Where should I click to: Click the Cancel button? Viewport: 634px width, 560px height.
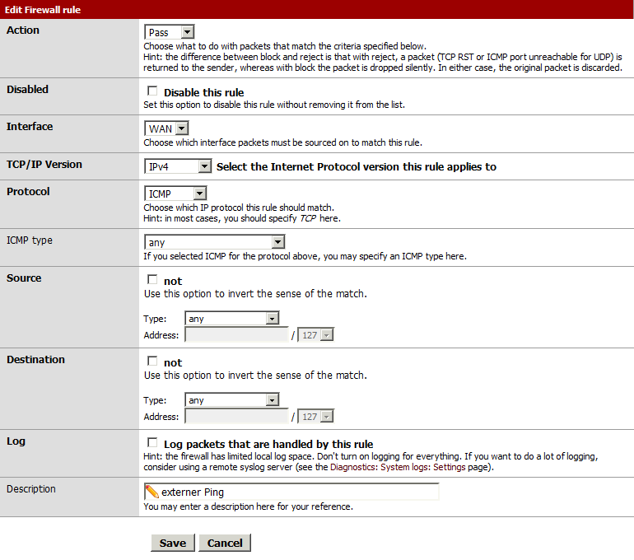[225, 543]
